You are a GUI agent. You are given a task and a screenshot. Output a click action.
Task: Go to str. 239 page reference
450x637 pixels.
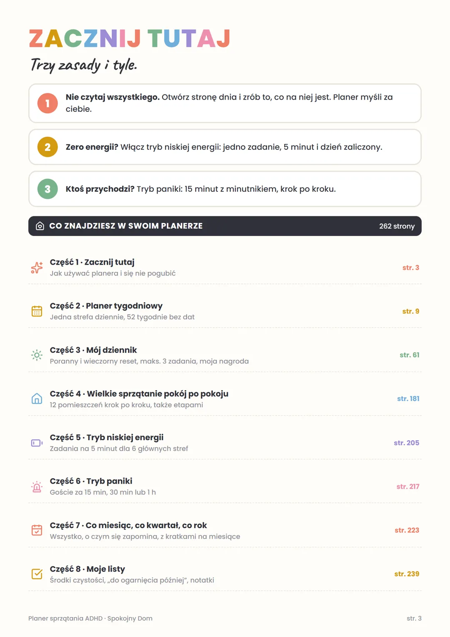coord(407,574)
